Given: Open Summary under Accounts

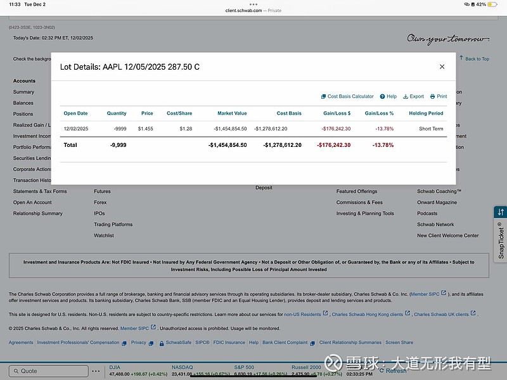Looking at the screenshot, I should pos(23,92).
